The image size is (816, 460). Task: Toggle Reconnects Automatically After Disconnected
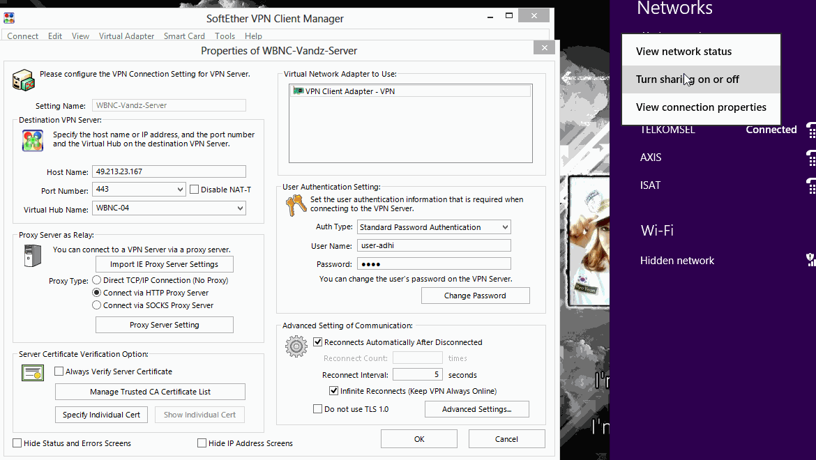pos(317,342)
